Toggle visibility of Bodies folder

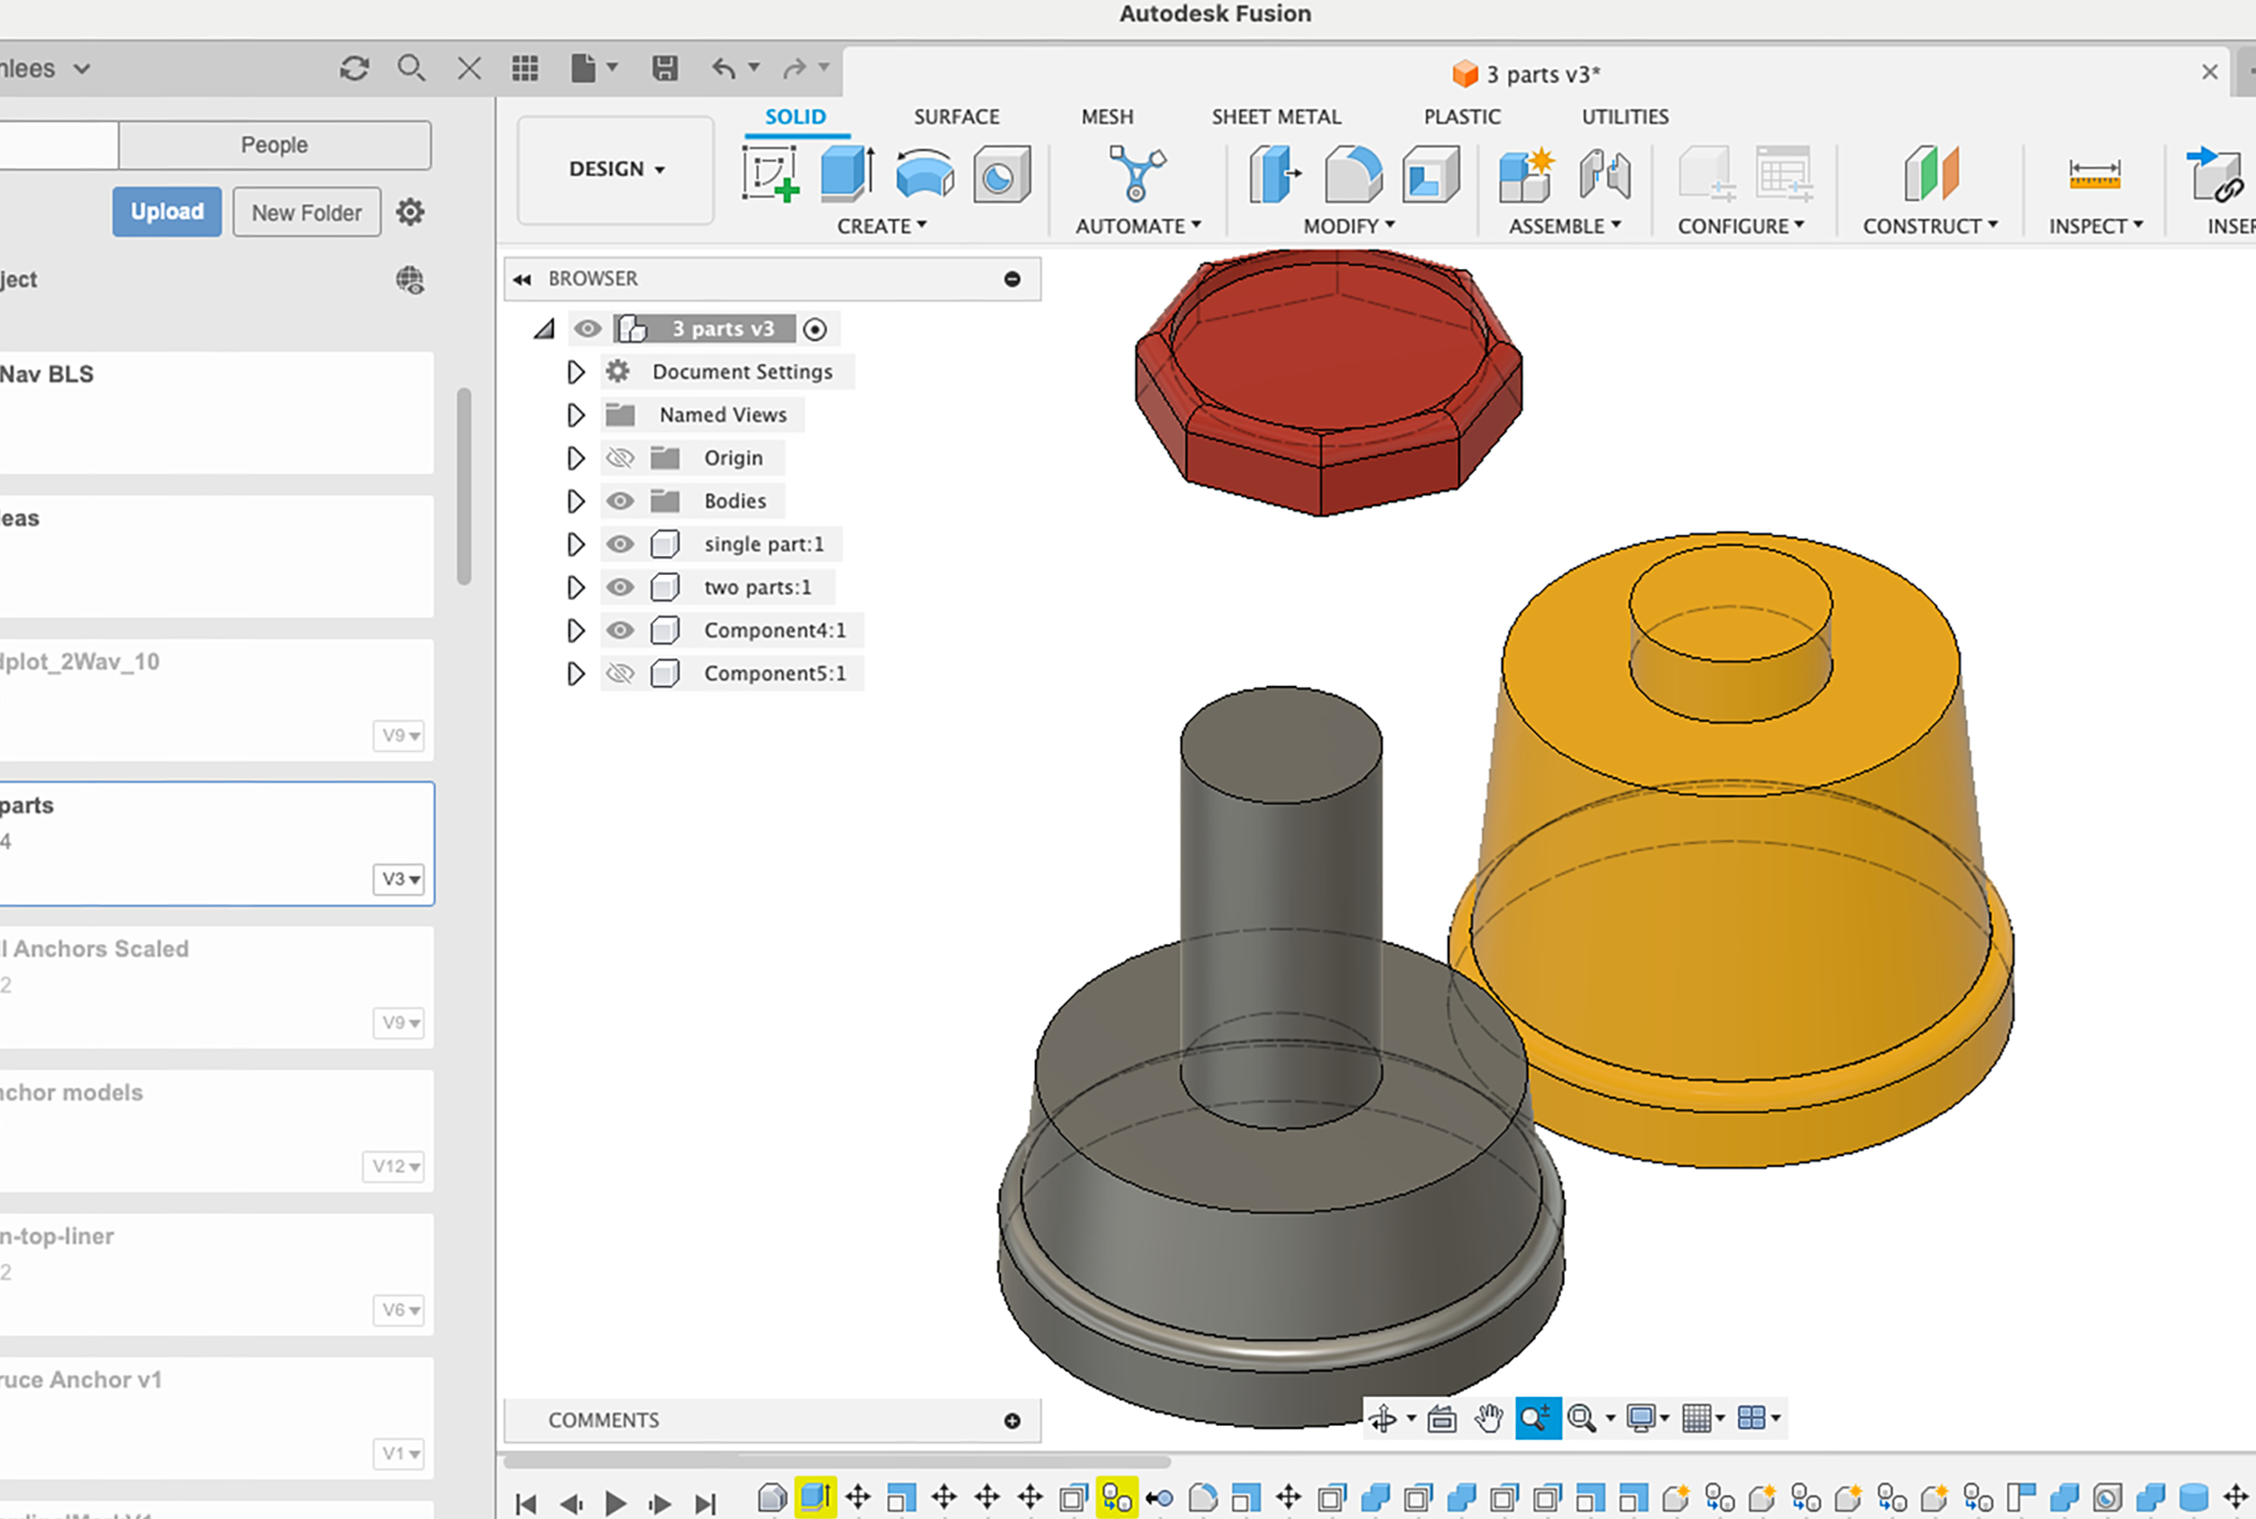(x=620, y=501)
